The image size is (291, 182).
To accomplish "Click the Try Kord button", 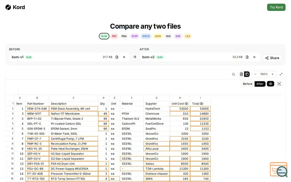I will [x=276, y=7].
